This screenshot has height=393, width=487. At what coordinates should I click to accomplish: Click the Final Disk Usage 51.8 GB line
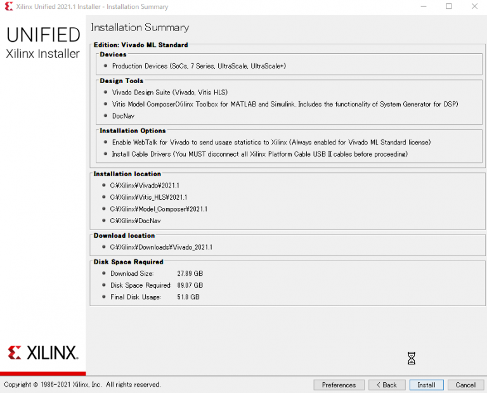[x=155, y=297]
